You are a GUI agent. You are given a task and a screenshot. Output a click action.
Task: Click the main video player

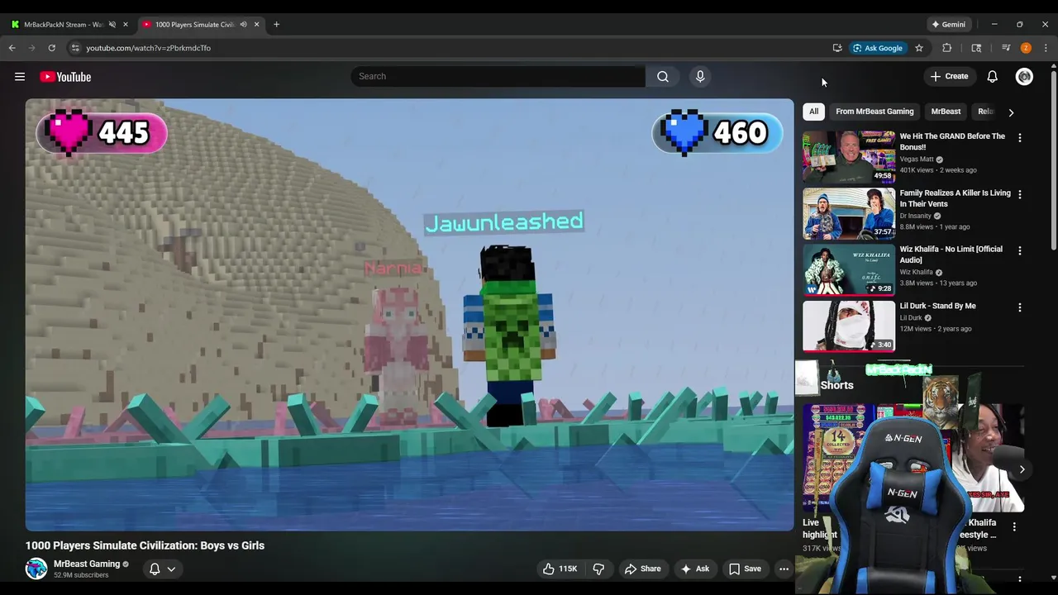click(x=409, y=315)
